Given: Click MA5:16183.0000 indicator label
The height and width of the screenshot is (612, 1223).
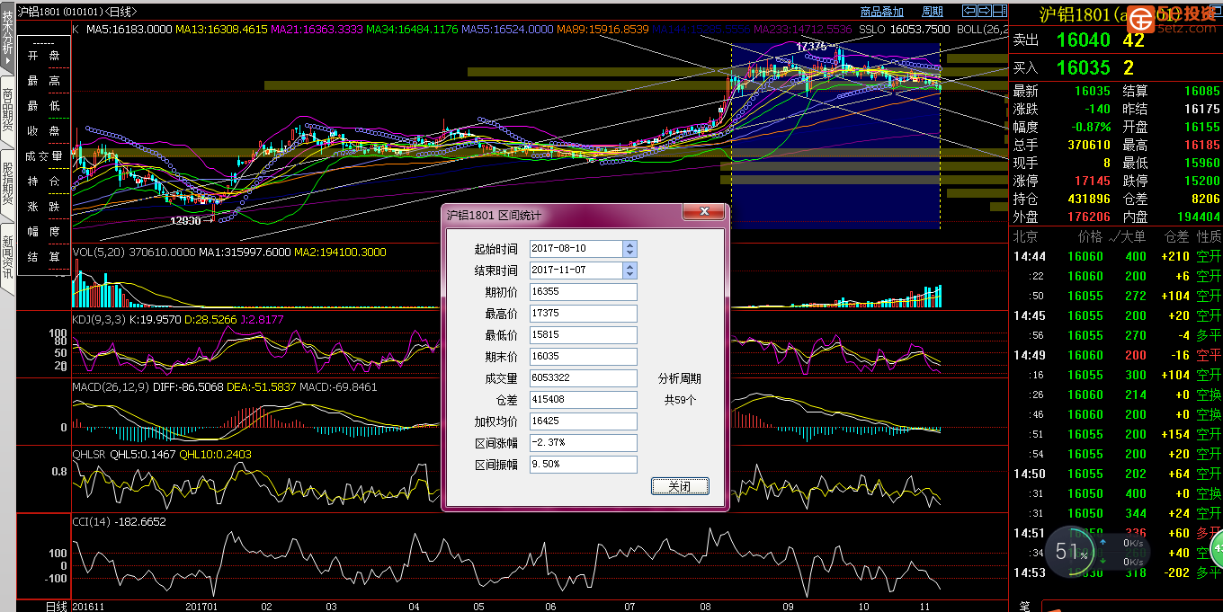Looking at the screenshot, I should click(x=129, y=30).
